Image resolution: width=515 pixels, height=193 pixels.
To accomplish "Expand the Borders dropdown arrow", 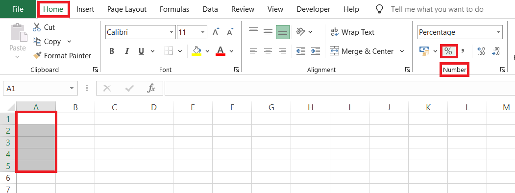I will pos(180,51).
